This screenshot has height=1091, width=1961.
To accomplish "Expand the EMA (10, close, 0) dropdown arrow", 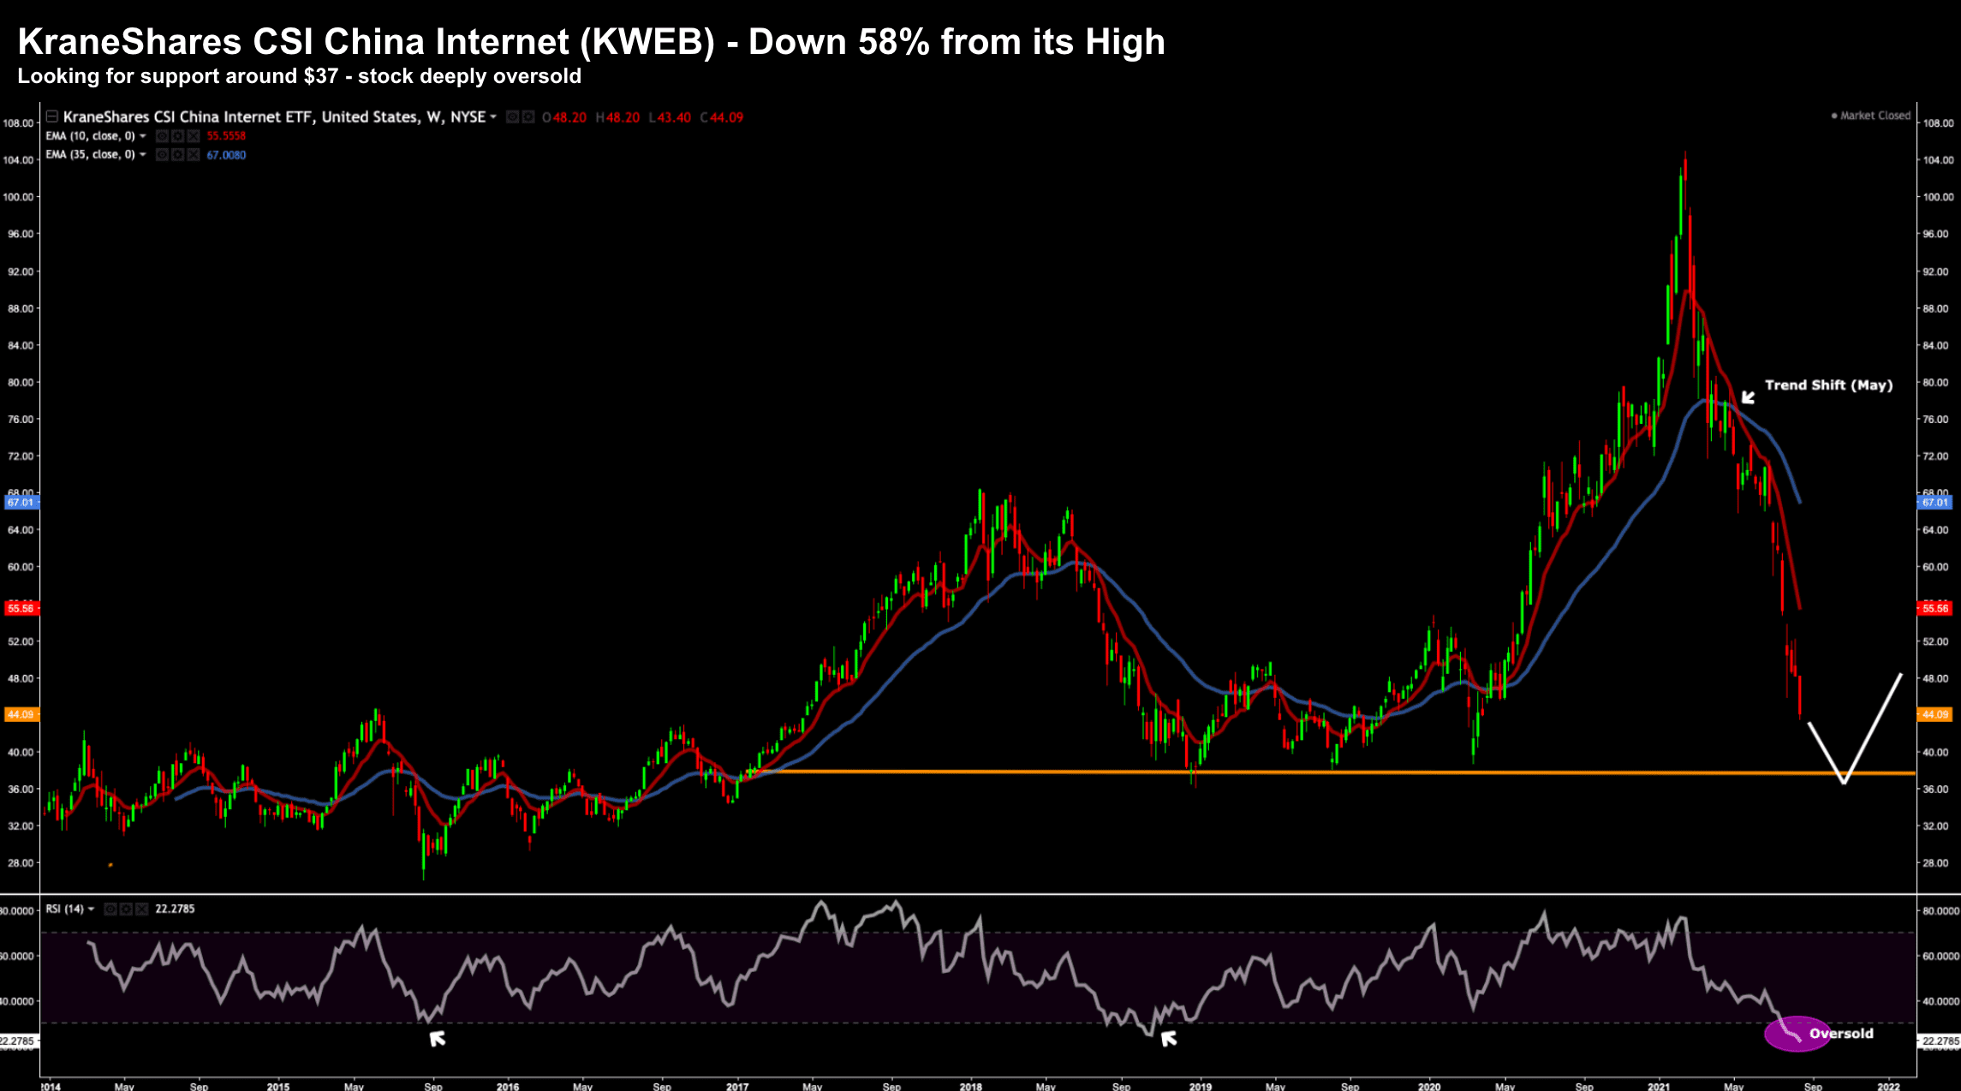I will point(143,136).
